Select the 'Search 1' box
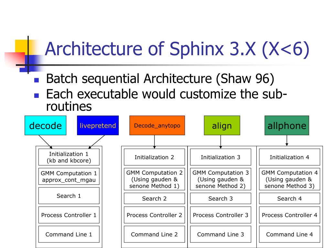The width and height of the screenshot is (331, 248). click(69, 196)
